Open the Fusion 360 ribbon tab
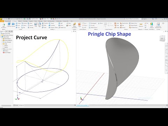Image resolution: width=168 pixels, height=126 pixels. 65,21
